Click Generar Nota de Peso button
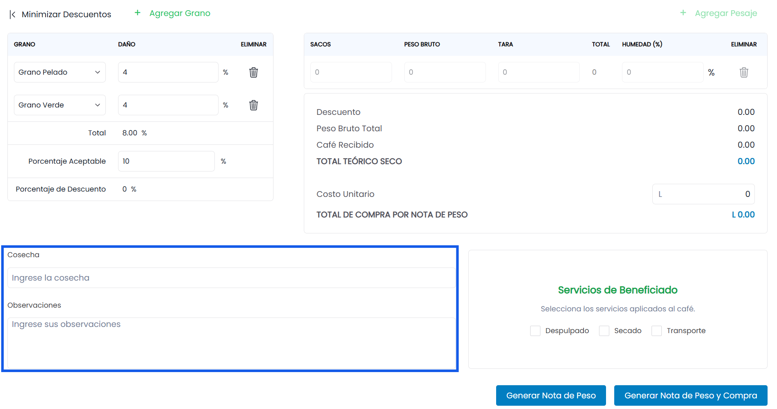This screenshot has width=777, height=409. pyautogui.click(x=551, y=395)
